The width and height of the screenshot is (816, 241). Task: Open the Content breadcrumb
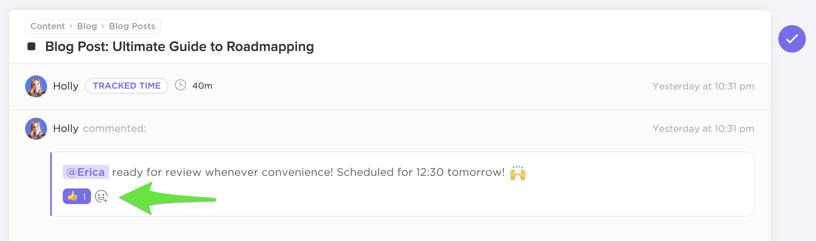click(47, 26)
